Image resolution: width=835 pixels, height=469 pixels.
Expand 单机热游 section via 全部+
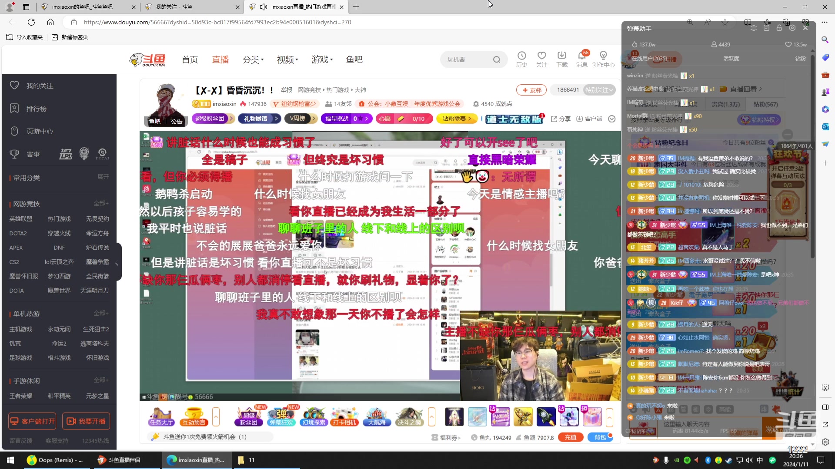point(101,313)
